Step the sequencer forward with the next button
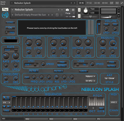The height and width of the screenshot is (121, 124). pyautogui.click(x=9, y=106)
